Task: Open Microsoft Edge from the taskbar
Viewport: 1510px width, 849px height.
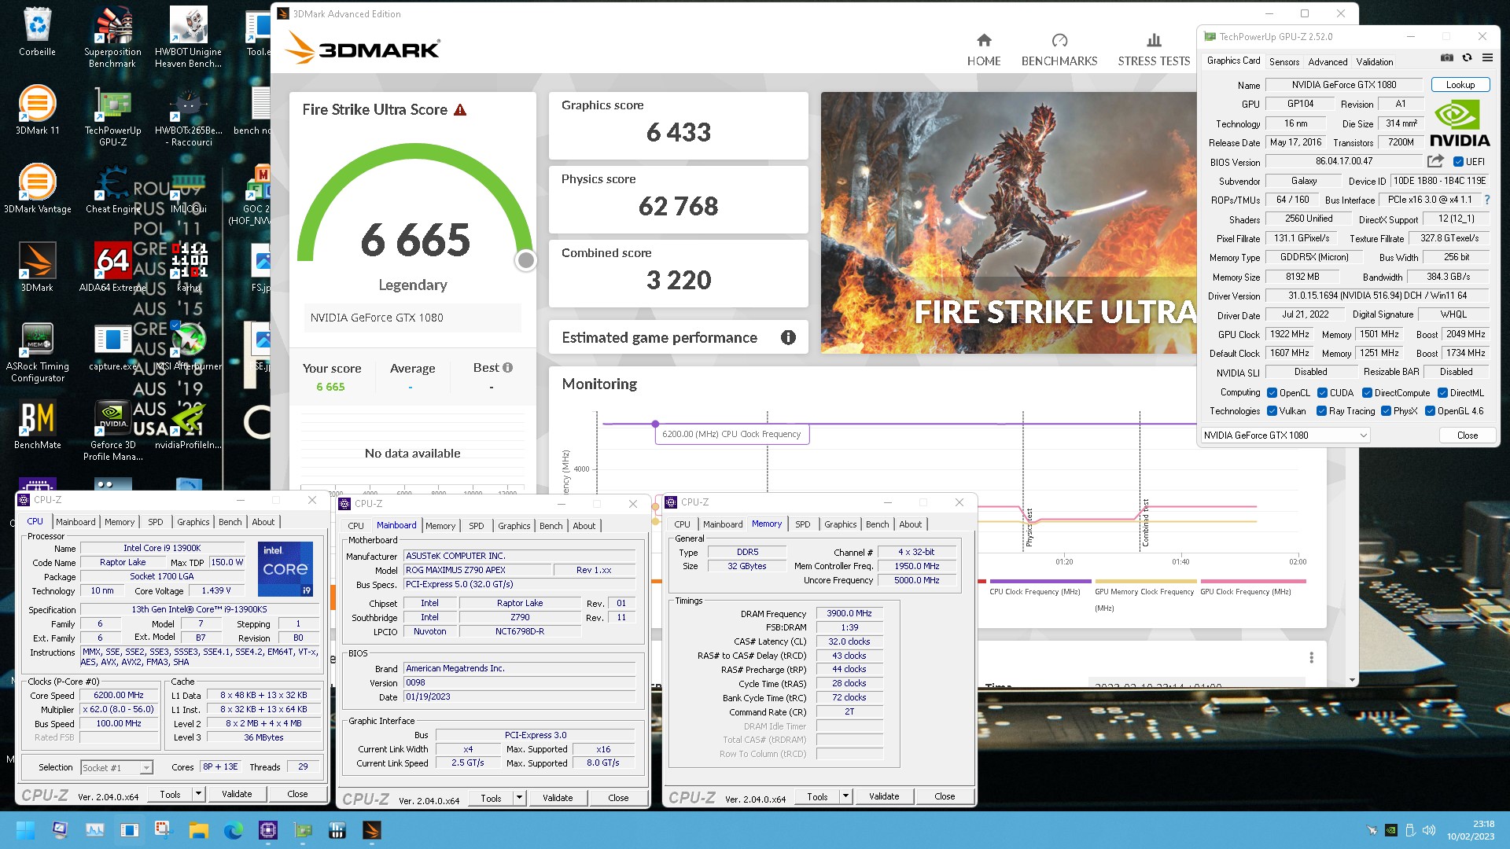Action: pyautogui.click(x=234, y=830)
